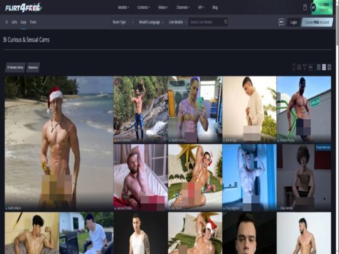
Task: Switch to the Trans category tab
Action: pos(33,22)
